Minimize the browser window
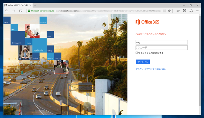Screen dimensions: 204x118 click(x=184, y=5)
